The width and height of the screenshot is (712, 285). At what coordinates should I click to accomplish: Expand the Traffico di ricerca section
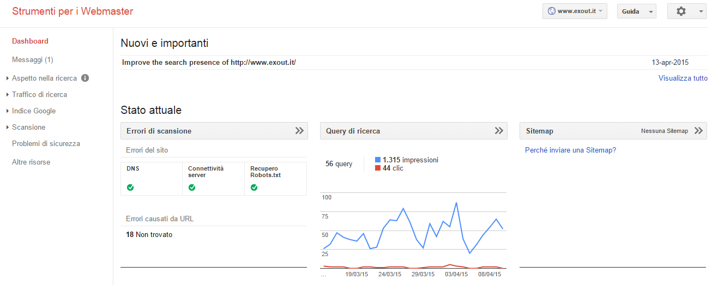click(x=39, y=94)
